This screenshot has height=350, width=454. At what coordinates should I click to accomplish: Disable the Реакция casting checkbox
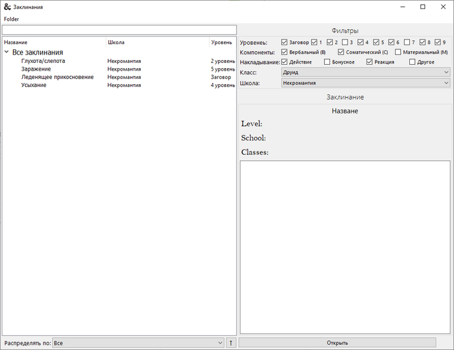[x=370, y=62]
